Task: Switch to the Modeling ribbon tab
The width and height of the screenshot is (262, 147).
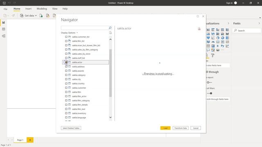Action: coord(42,9)
